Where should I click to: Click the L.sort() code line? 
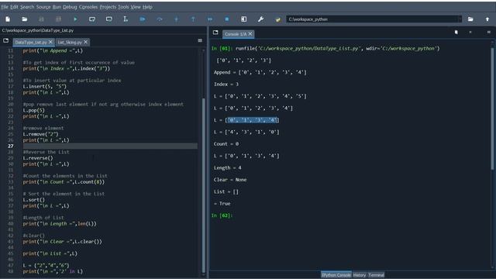[x=34, y=200]
